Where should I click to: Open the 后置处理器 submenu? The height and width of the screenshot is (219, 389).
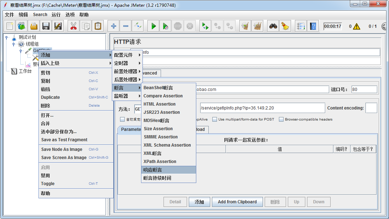[127, 80]
